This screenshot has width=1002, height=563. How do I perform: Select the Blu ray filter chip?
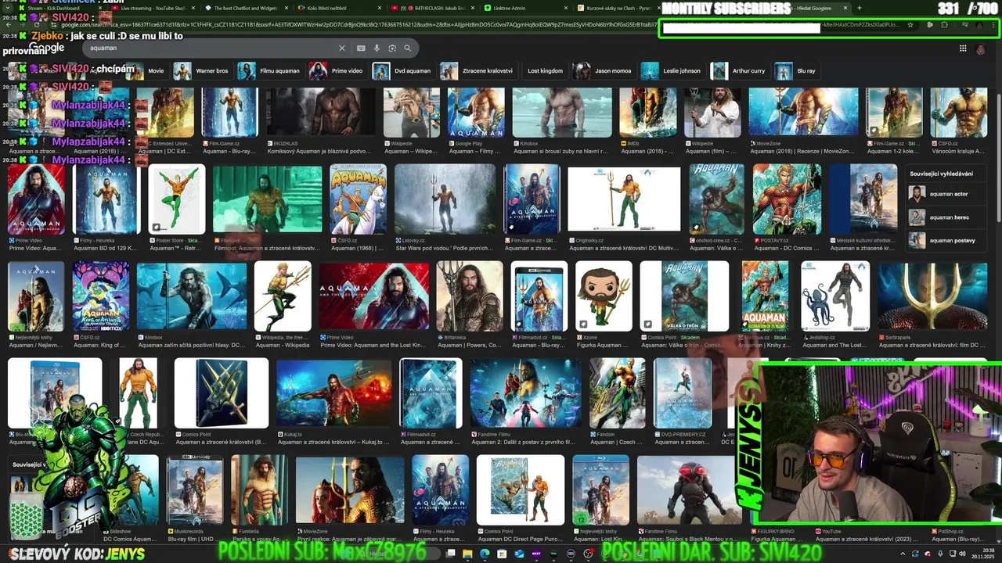coord(796,71)
